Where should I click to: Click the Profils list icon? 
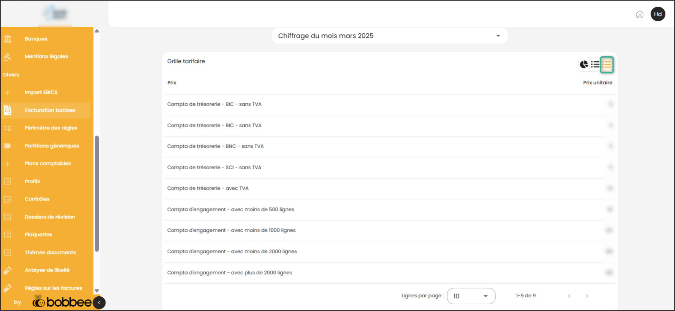tap(8, 182)
